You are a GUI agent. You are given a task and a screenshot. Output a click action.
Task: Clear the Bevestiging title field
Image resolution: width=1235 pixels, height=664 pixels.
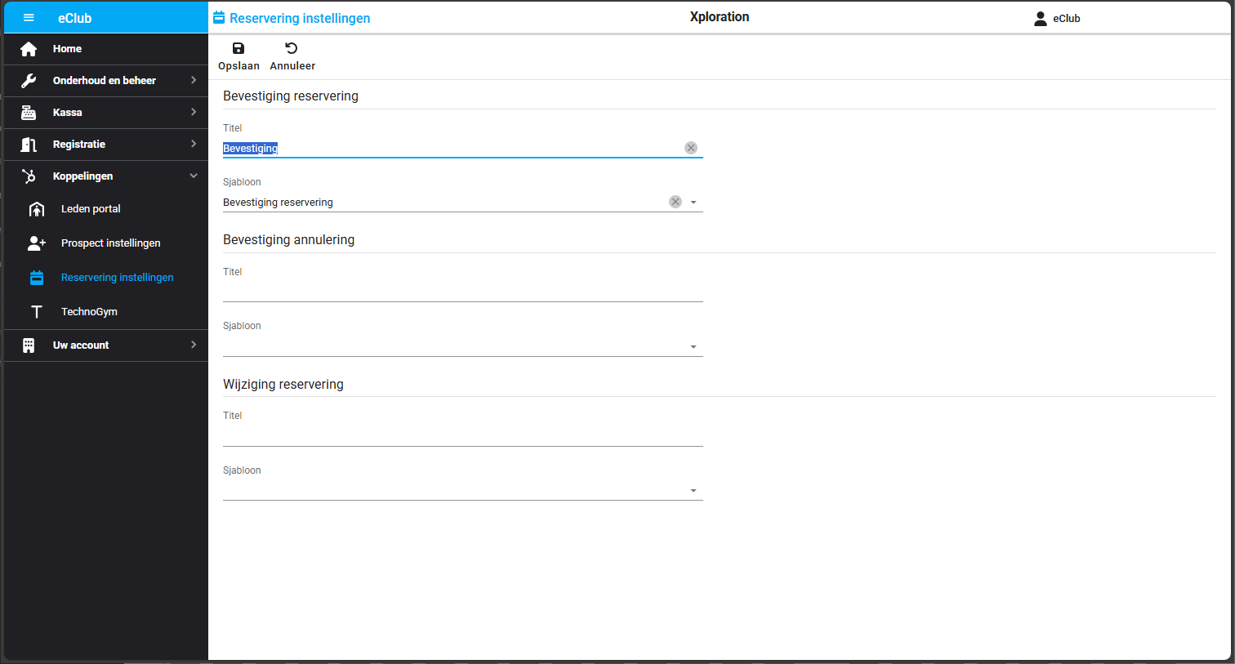[691, 148]
